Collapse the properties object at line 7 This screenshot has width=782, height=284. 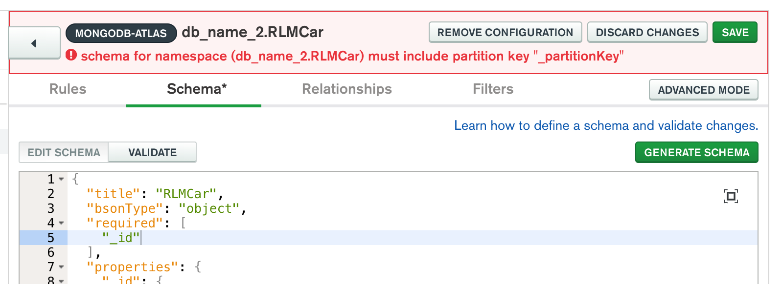(61, 266)
